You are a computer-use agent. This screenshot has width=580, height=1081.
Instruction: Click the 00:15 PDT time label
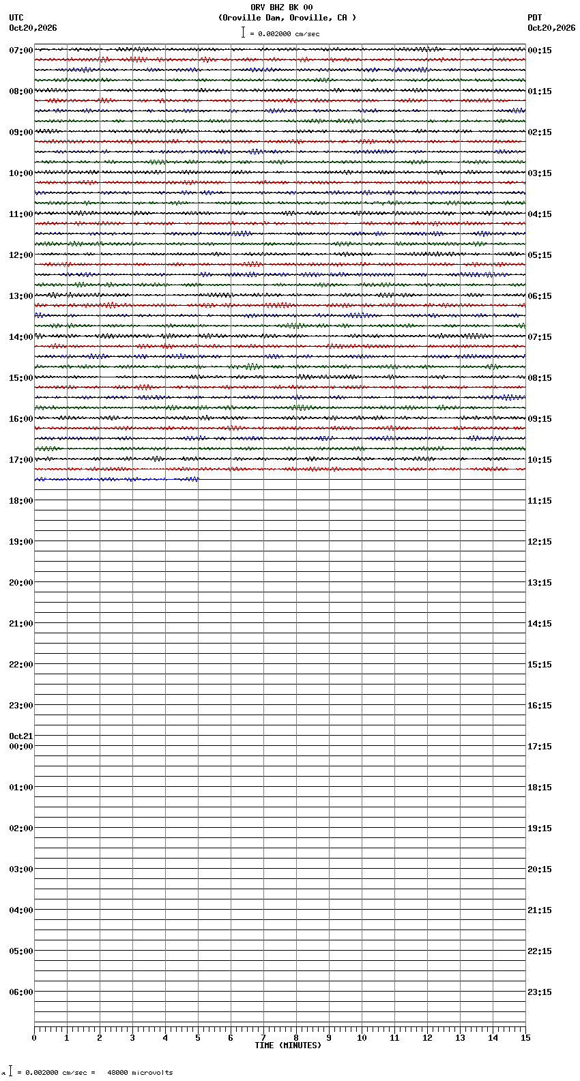coord(540,51)
